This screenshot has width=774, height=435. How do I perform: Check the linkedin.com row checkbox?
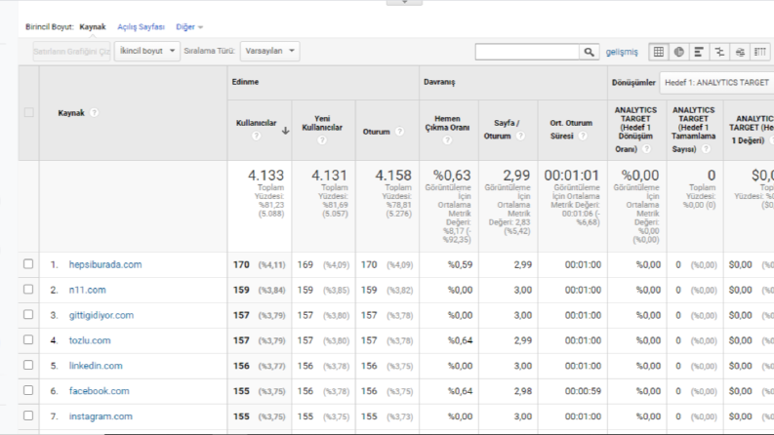click(x=28, y=365)
